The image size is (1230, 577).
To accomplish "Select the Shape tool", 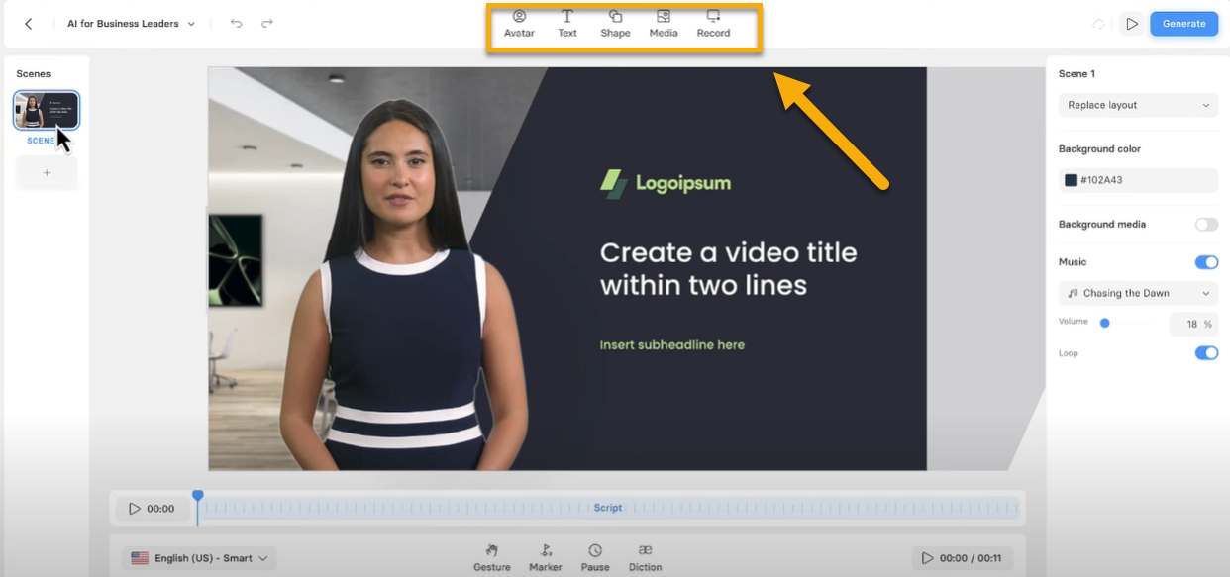I will coord(615,24).
